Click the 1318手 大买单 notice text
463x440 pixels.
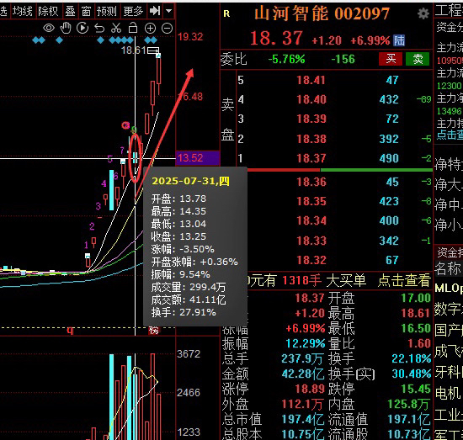pyautogui.click(x=324, y=281)
